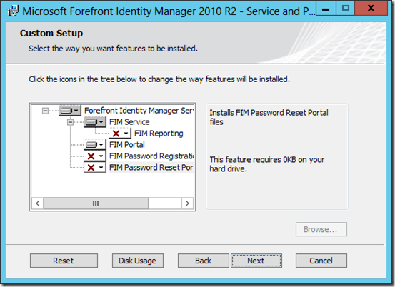This screenshot has height=287, width=395.
Task: Select the FIM Reporting tree label
Action: click(x=159, y=134)
